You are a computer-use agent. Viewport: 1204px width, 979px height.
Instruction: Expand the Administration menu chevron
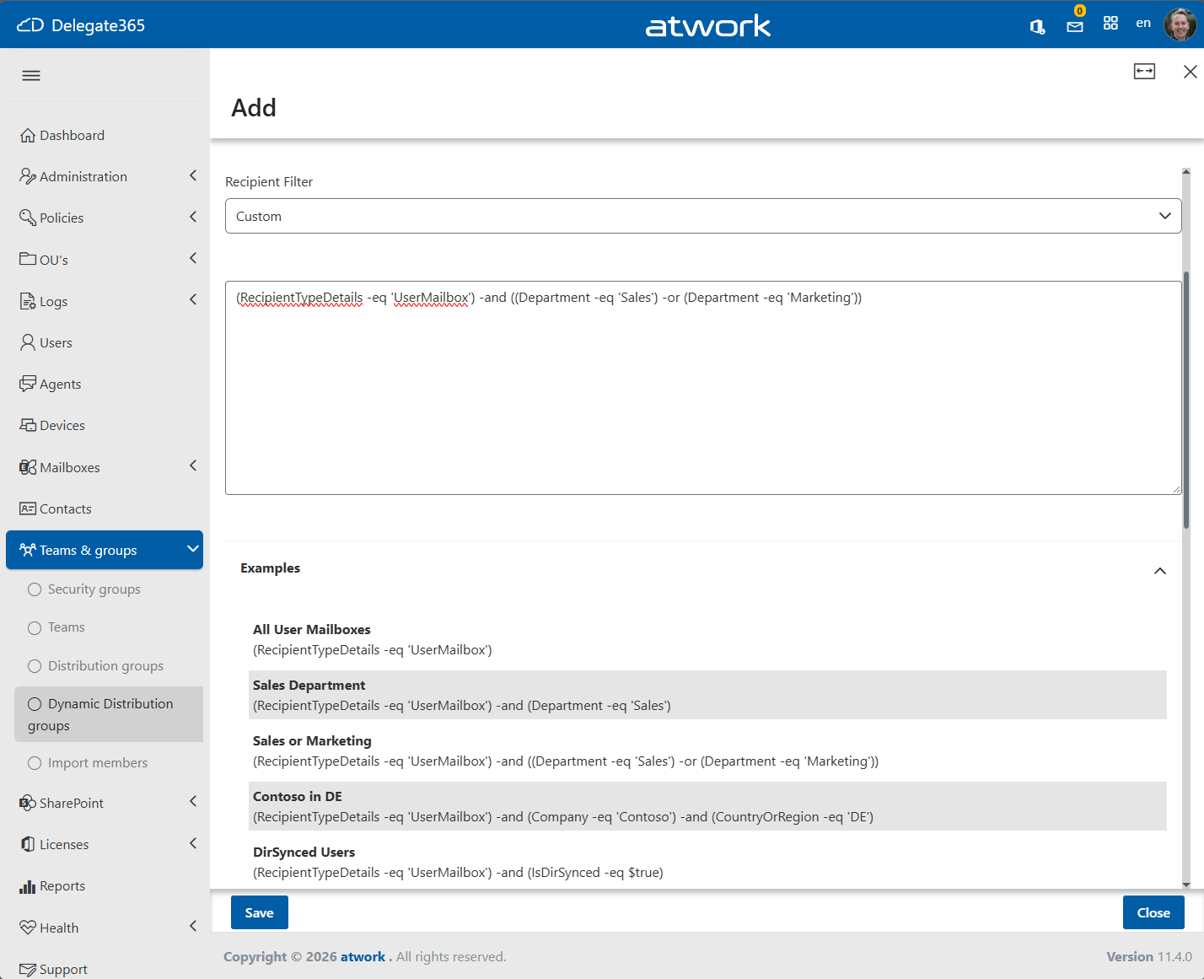tap(193, 175)
